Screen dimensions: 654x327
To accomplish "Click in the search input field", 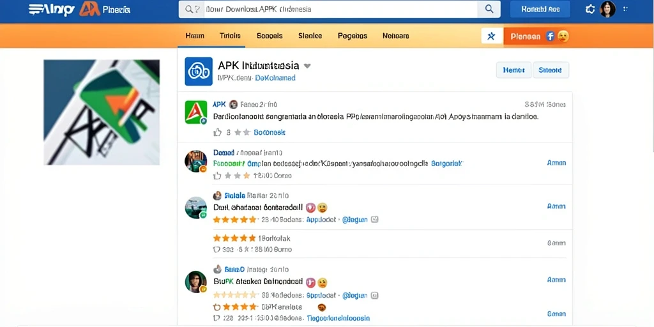I will 340,9.
